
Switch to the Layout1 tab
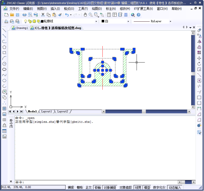point(46,112)
